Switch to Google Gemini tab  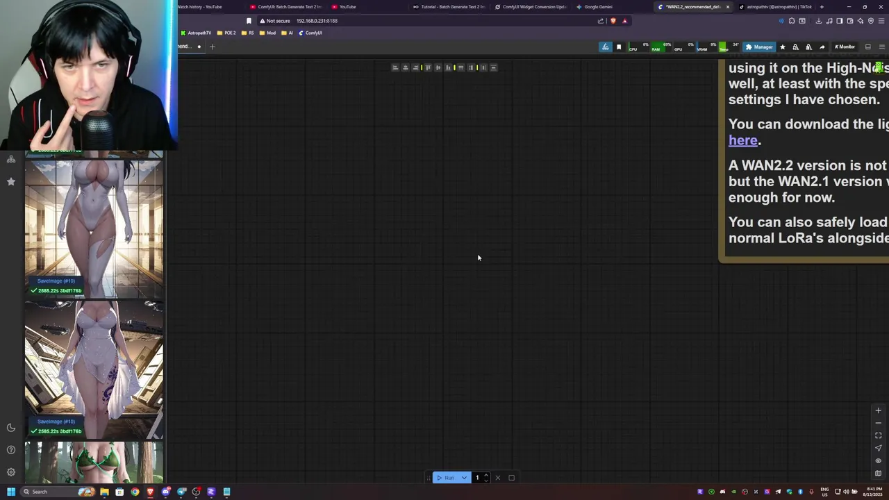pos(597,7)
